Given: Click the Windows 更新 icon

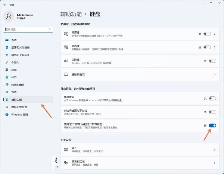Looking at the screenshot, I should (7, 114).
